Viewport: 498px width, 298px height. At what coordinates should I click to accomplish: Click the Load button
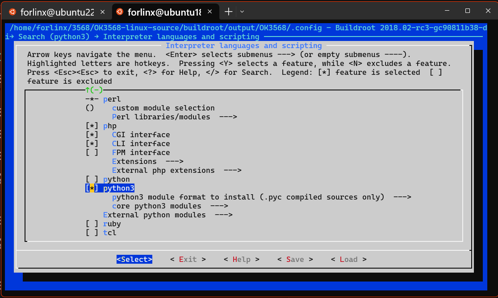(x=348, y=259)
